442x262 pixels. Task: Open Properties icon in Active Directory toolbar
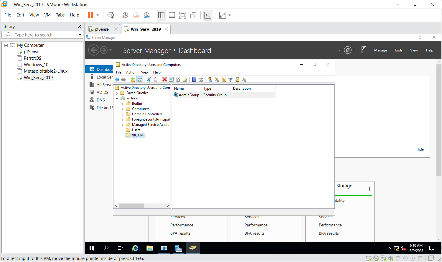point(171,79)
